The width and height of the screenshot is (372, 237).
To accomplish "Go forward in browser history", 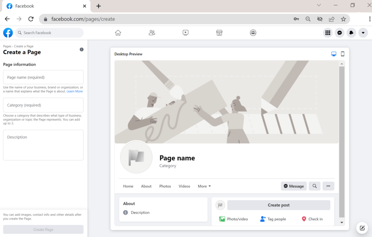I will 19,19.
